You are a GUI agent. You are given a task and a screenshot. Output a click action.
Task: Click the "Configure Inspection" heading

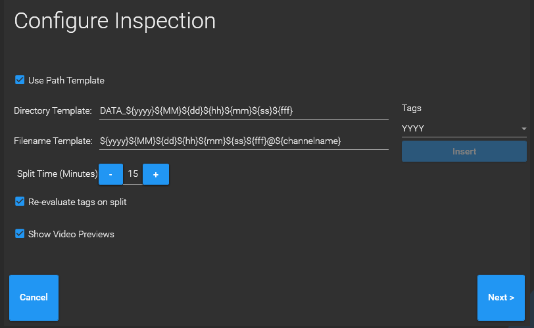tap(115, 21)
